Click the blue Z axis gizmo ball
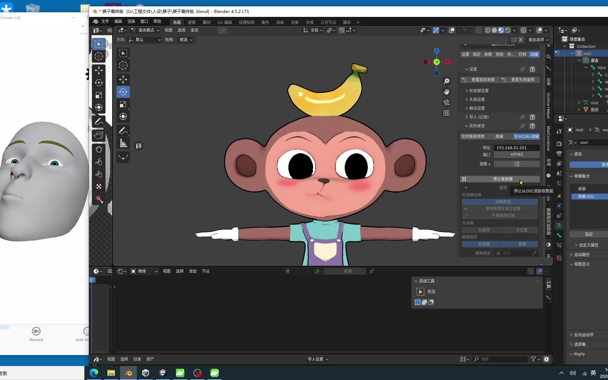 tap(437, 51)
